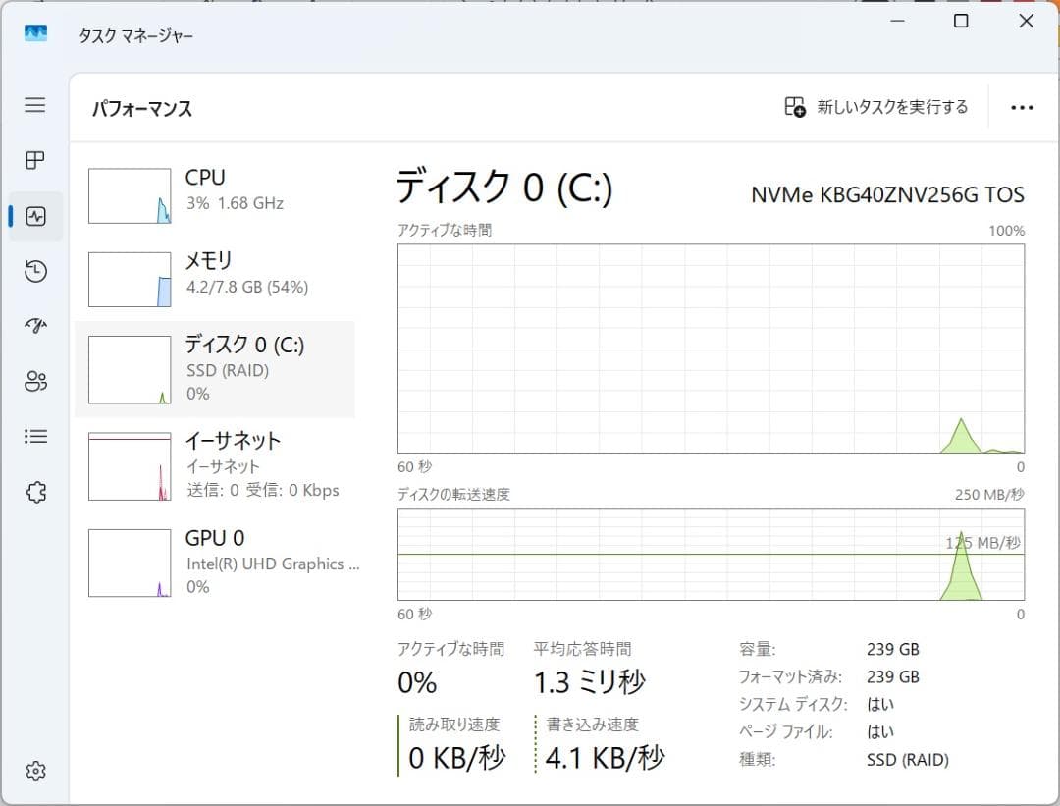Viewport: 1060px width, 806px height.
Task: Open the more options menu
Action: pyautogui.click(x=1023, y=107)
